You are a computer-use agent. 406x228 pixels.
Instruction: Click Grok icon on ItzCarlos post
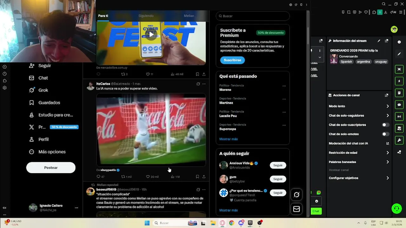click(x=198, y=84)
